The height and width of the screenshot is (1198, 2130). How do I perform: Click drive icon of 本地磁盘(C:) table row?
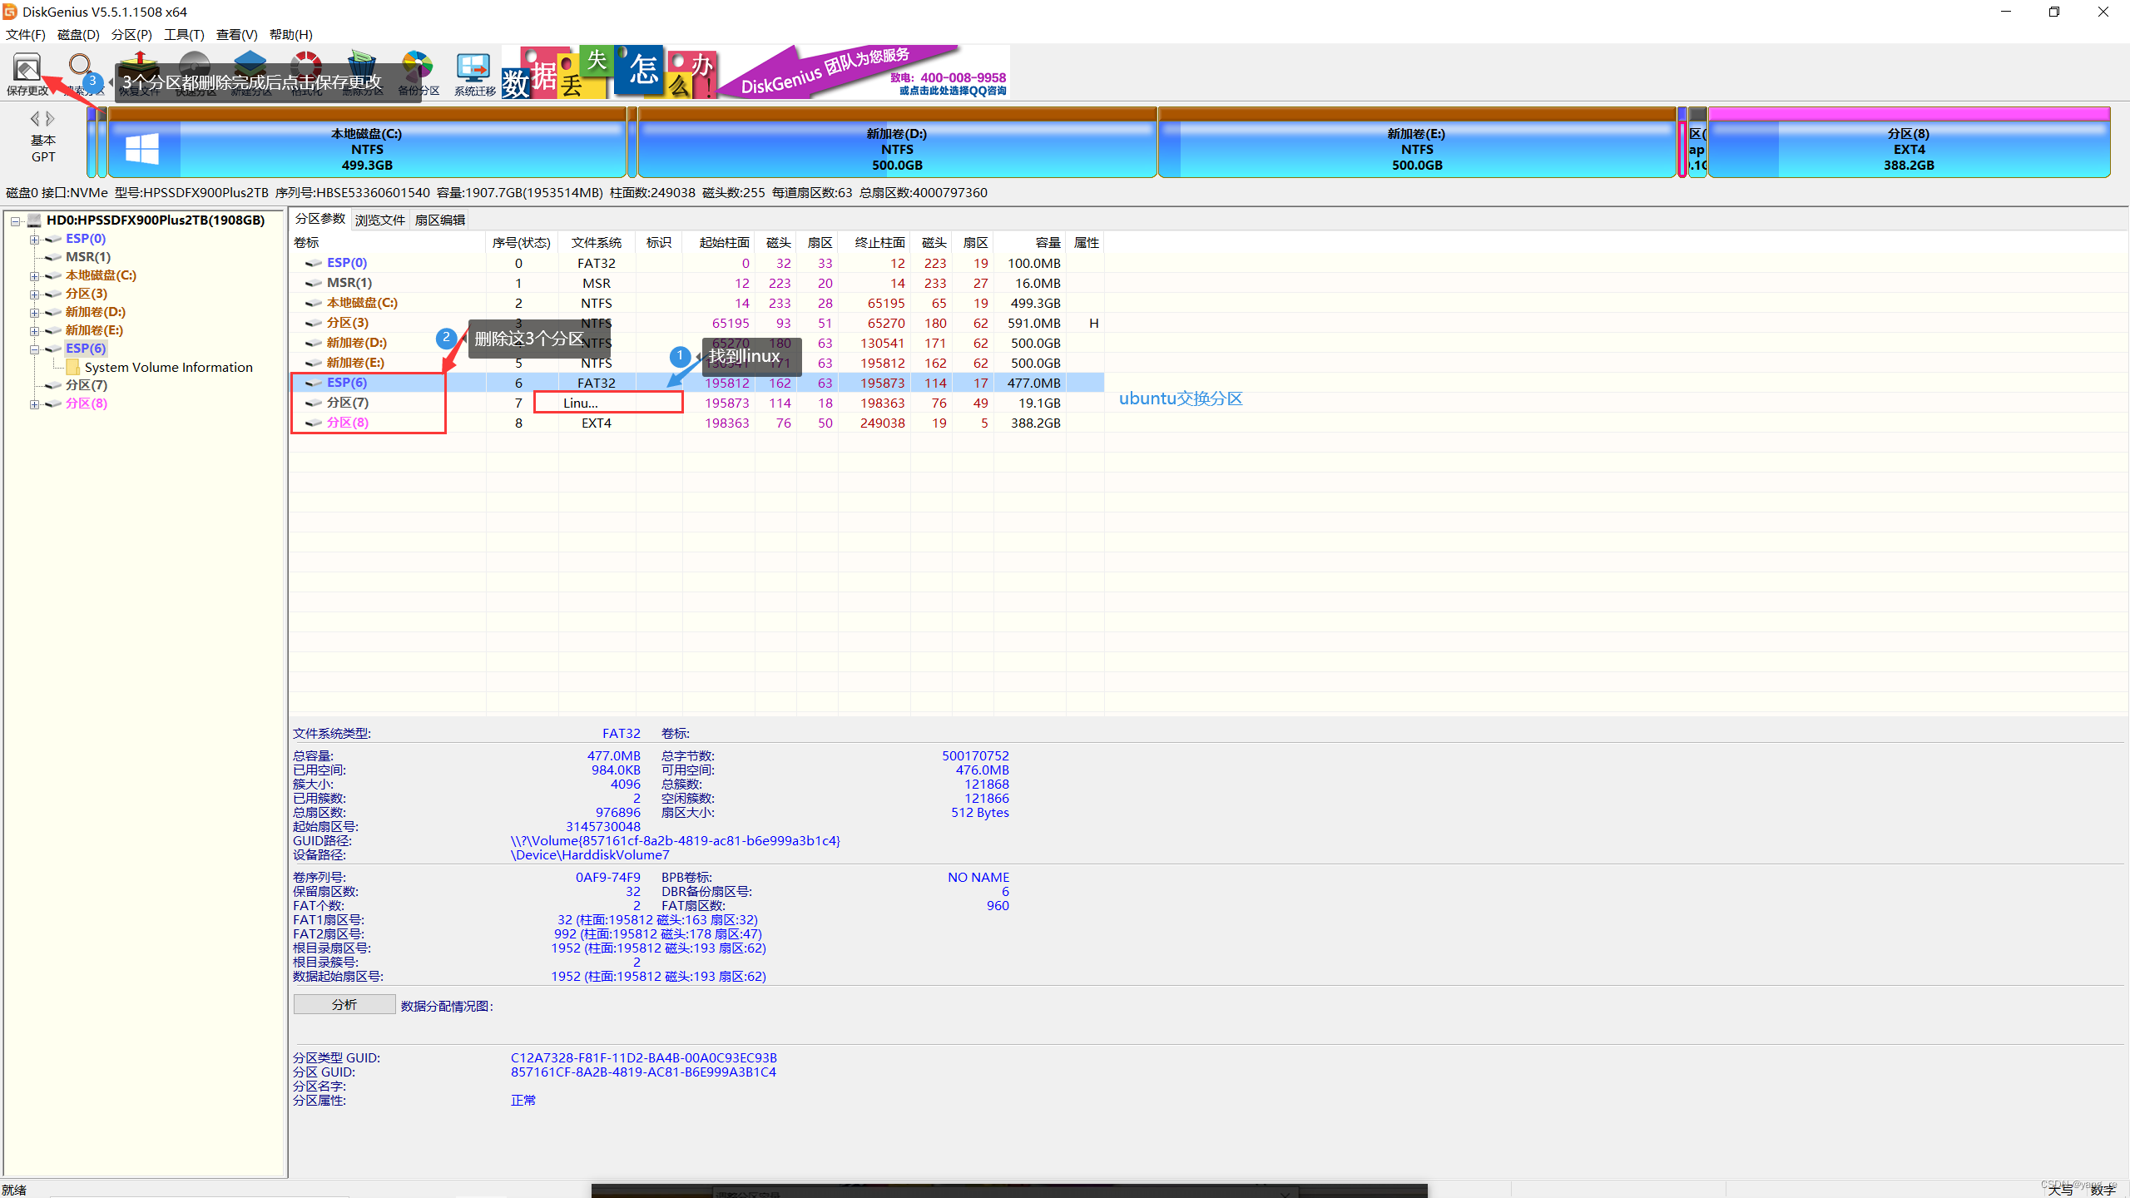pos(314,303)
